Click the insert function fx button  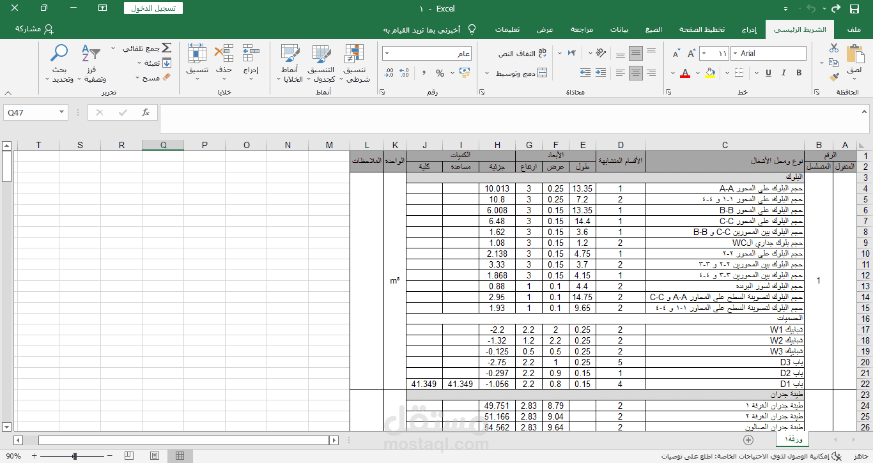[145, 112]
